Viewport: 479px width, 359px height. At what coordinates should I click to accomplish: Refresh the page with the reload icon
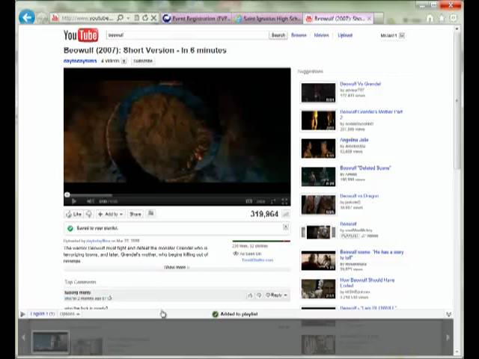[x=145, y=18]
